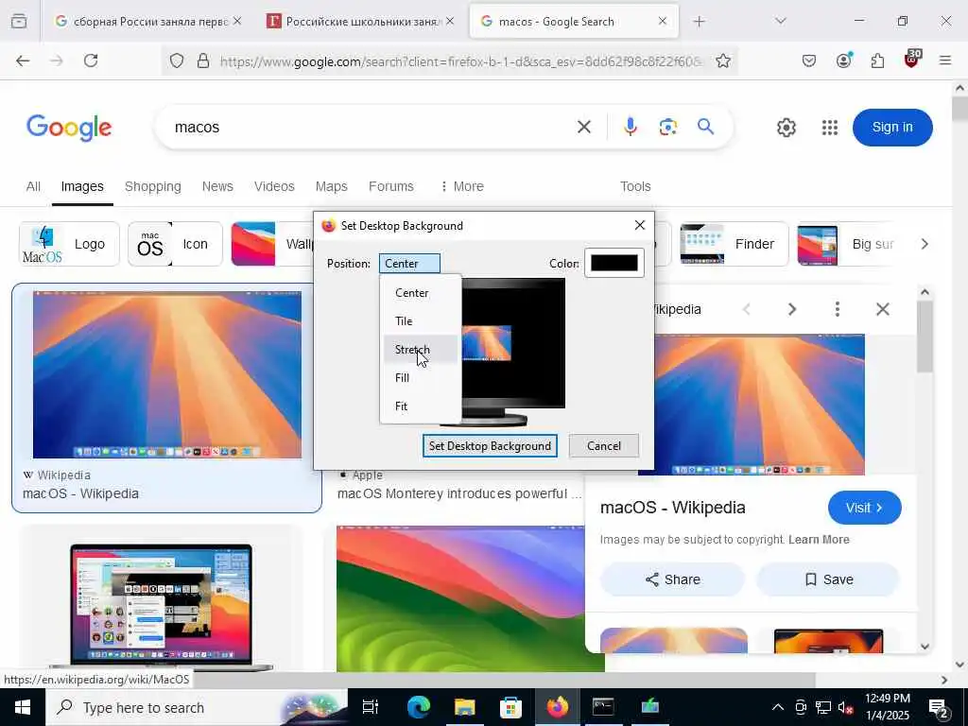Viewport: 968px width, 726px height.
Task: Cancel the Set Desktop Background dialog
Action: tap(604, 446)
